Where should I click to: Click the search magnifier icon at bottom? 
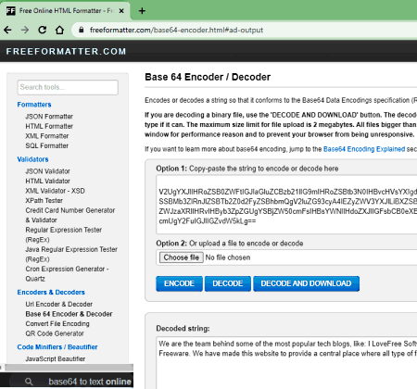tap(29, 382)
